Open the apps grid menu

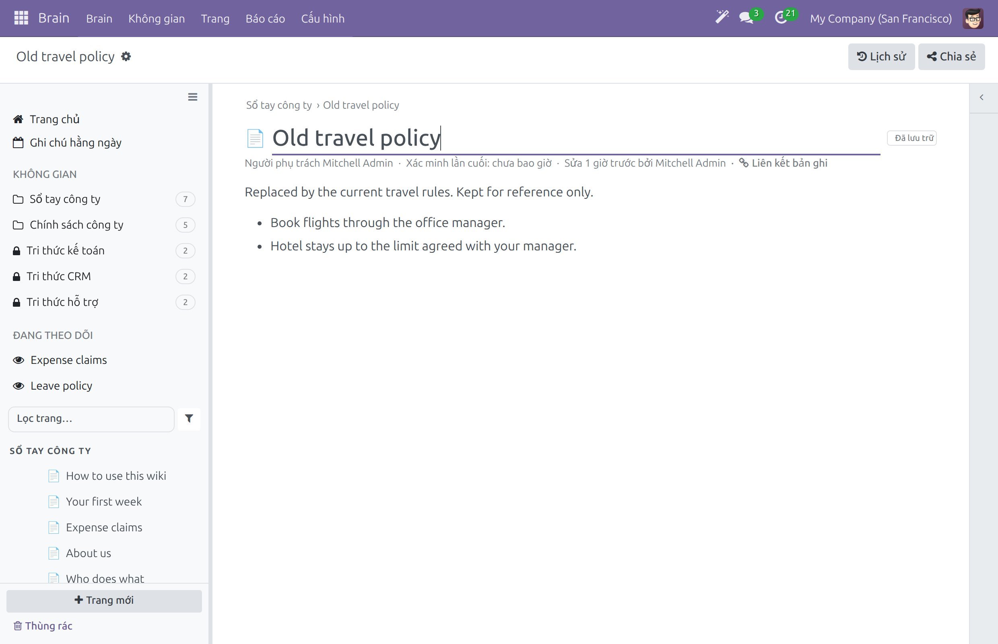pos(21,18)
